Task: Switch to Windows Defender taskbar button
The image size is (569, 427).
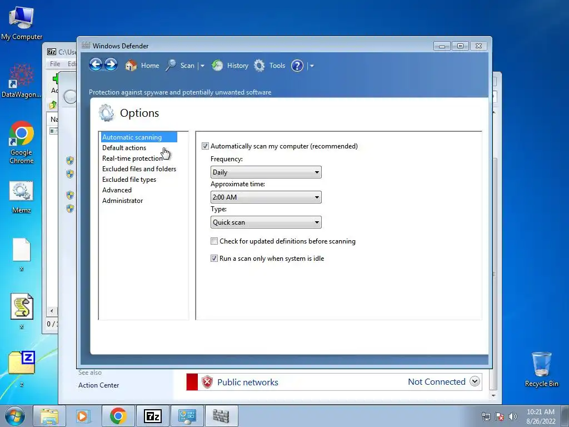Action: (221, 416)
